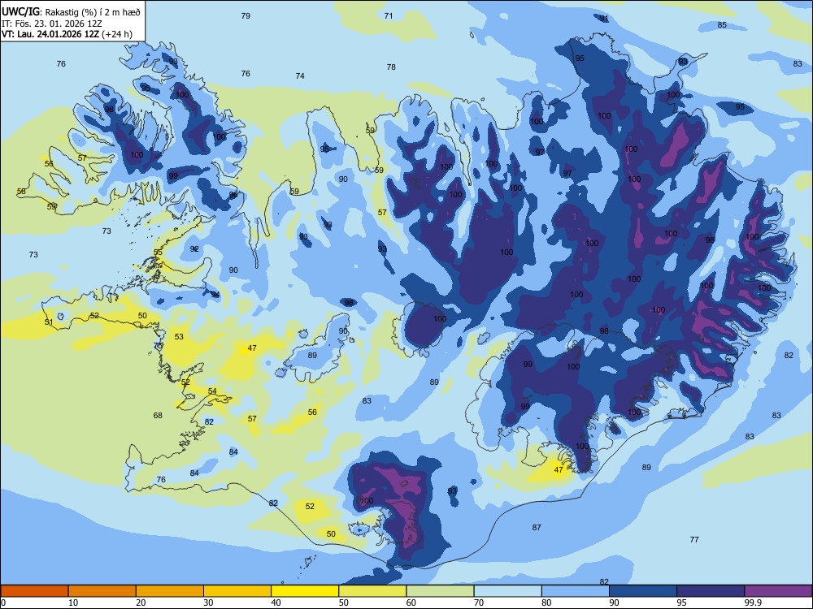The width and height of the screenshot is (813, 609).
Task: Click the map value '54' in western Iceland
Action: [x=212, y=391]
